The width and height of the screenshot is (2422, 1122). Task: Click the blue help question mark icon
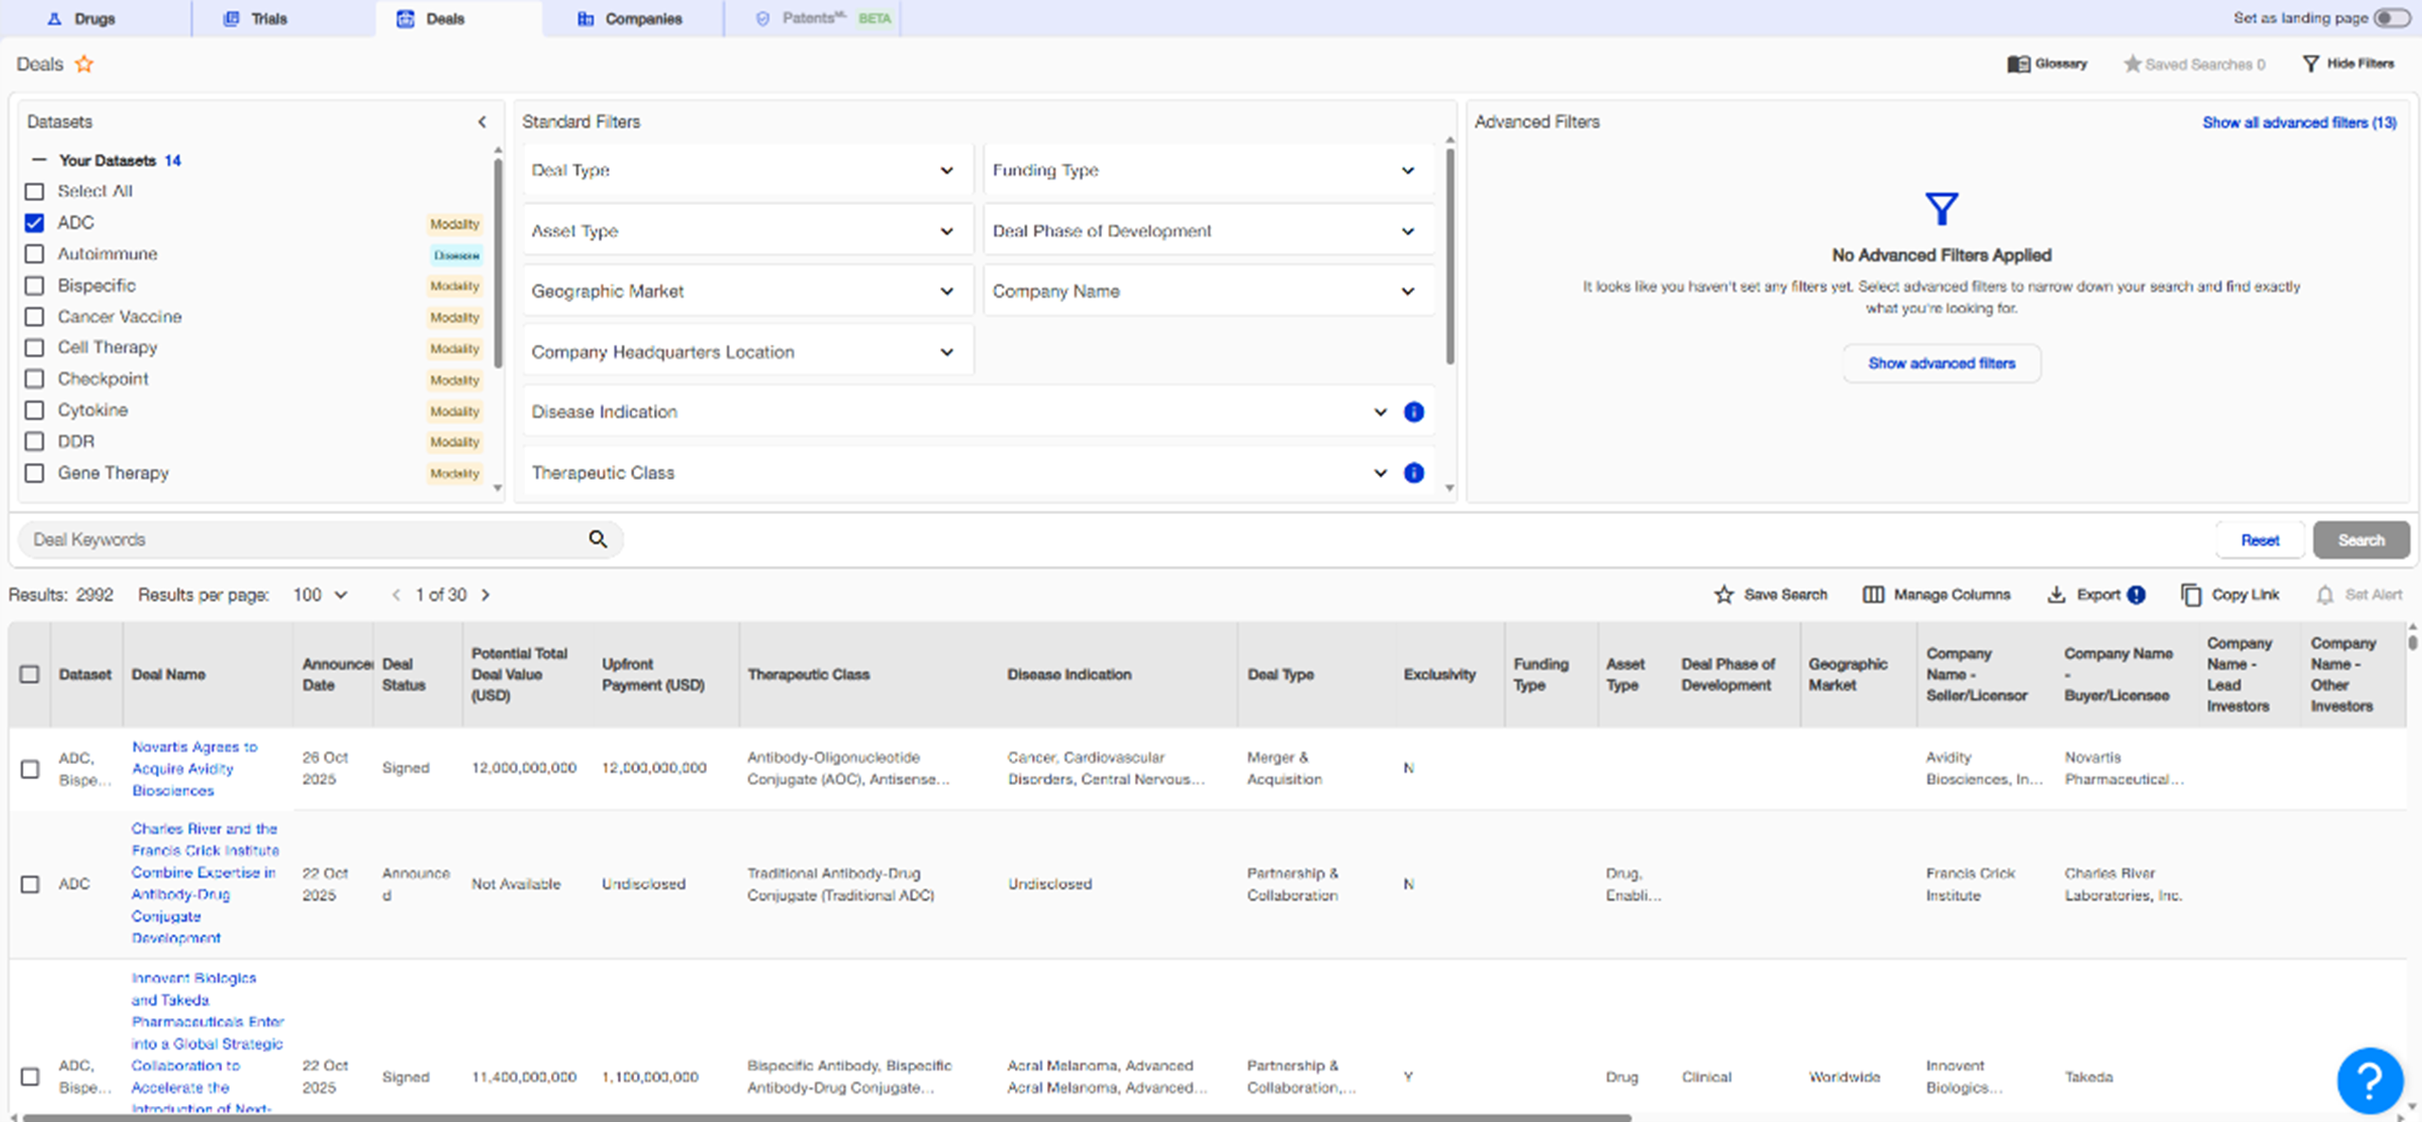[x=2369, y=1079]
